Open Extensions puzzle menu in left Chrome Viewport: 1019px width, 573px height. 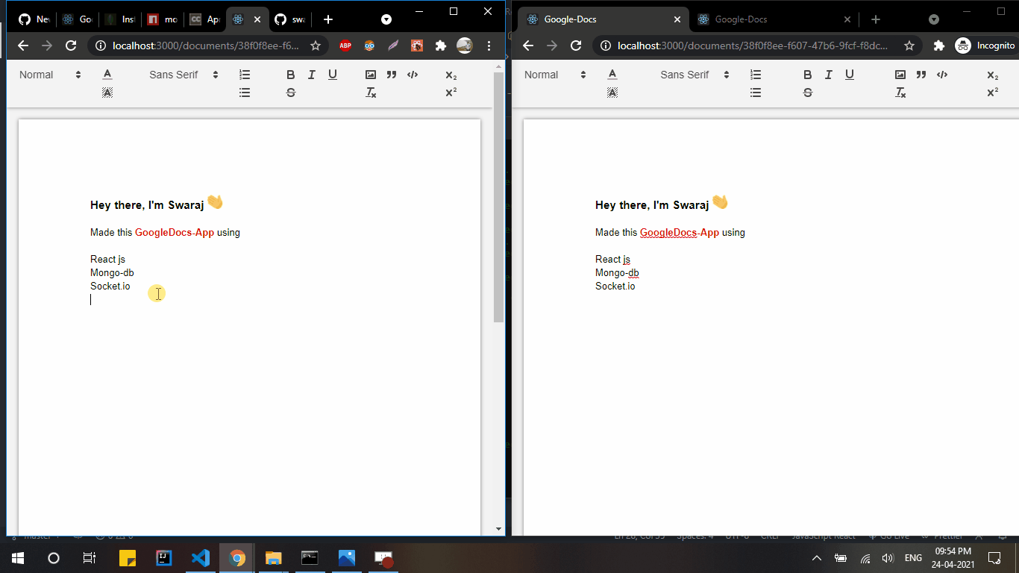[441, 46]
